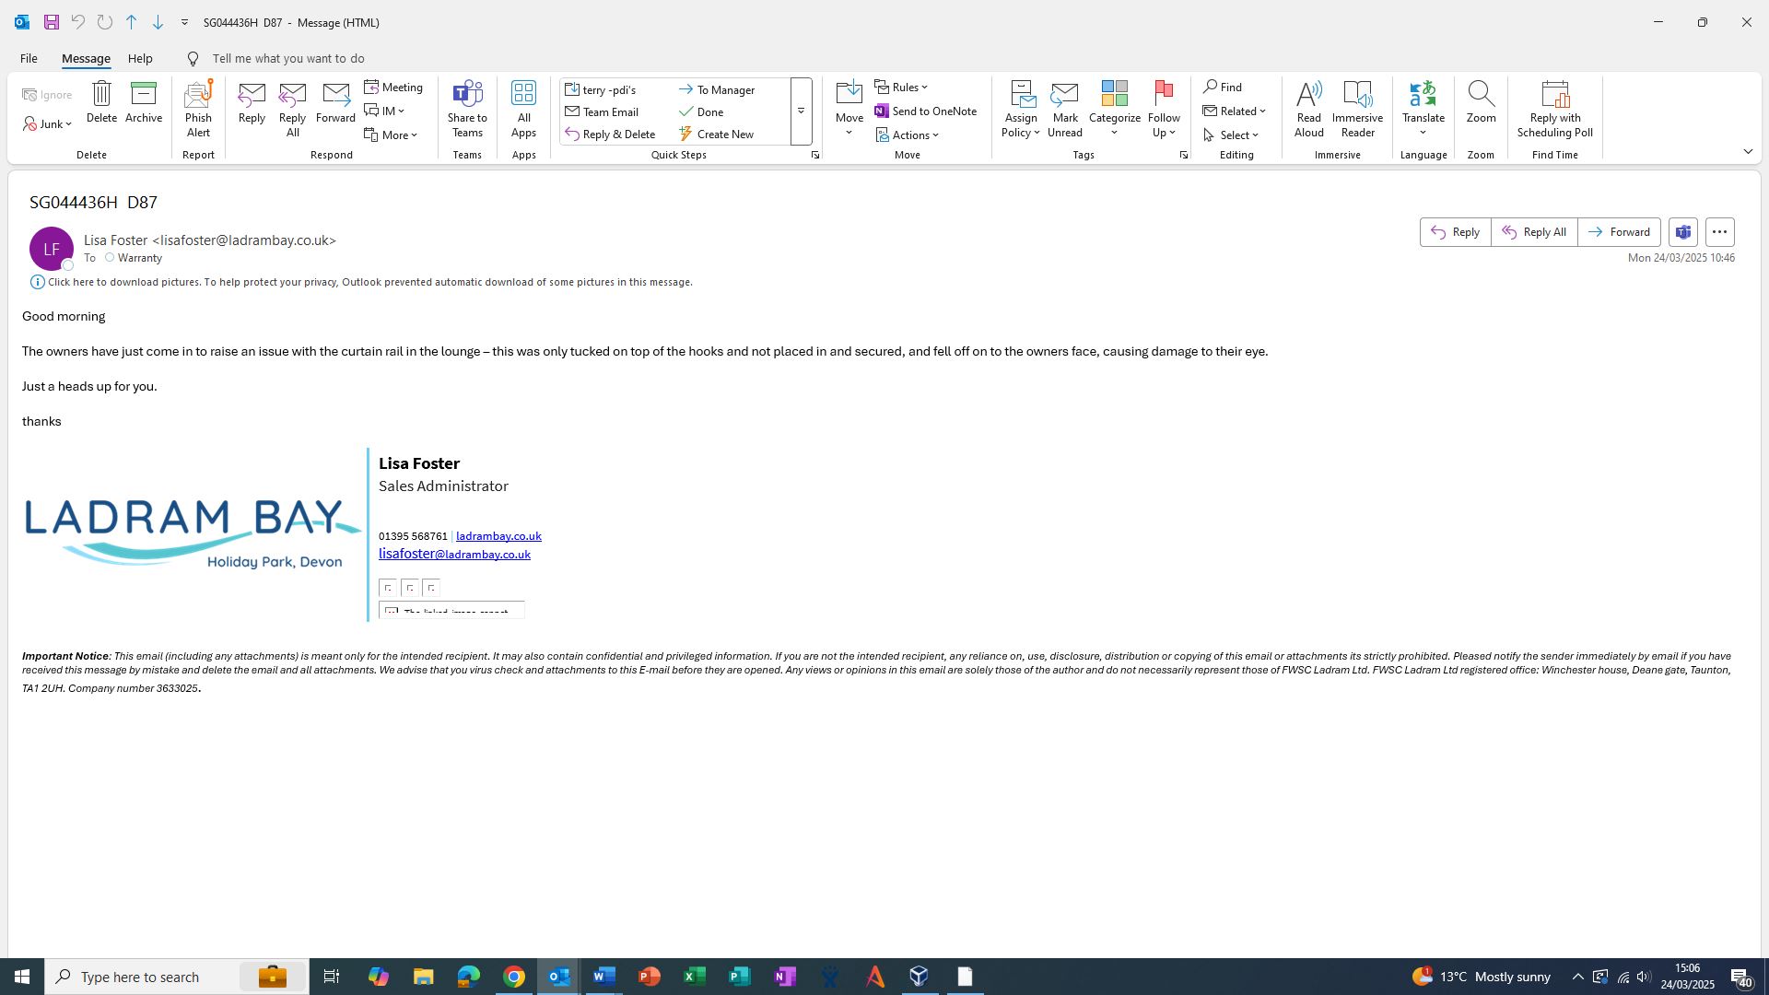The height and width of the screenshot is (995, 1769).
Task: Open the File menu tab
Action: 29,59
